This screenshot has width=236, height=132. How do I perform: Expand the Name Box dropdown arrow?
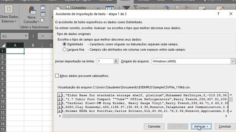26,36
